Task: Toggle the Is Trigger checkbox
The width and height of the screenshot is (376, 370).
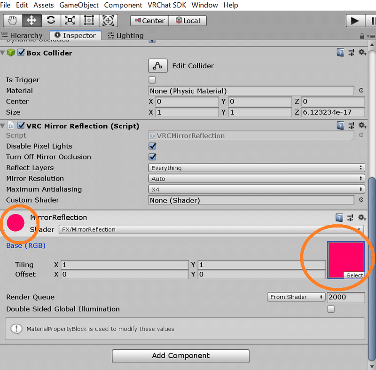Action: click(x=152, y=79)
